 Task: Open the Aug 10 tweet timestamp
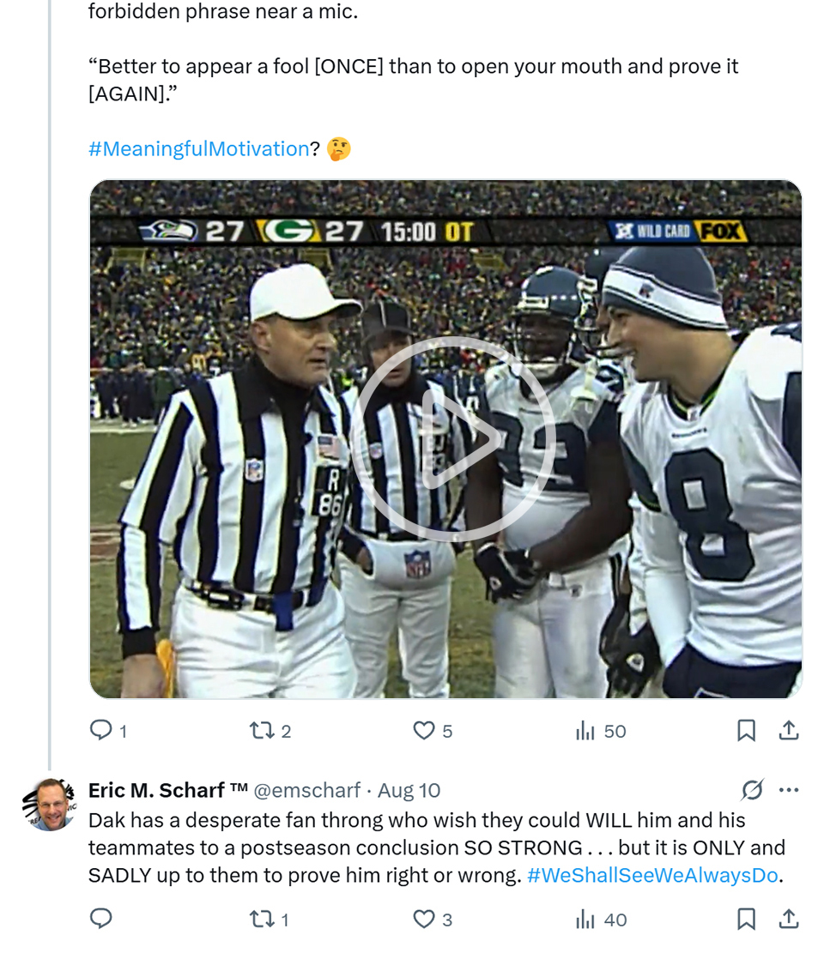[x=409, y=790]
